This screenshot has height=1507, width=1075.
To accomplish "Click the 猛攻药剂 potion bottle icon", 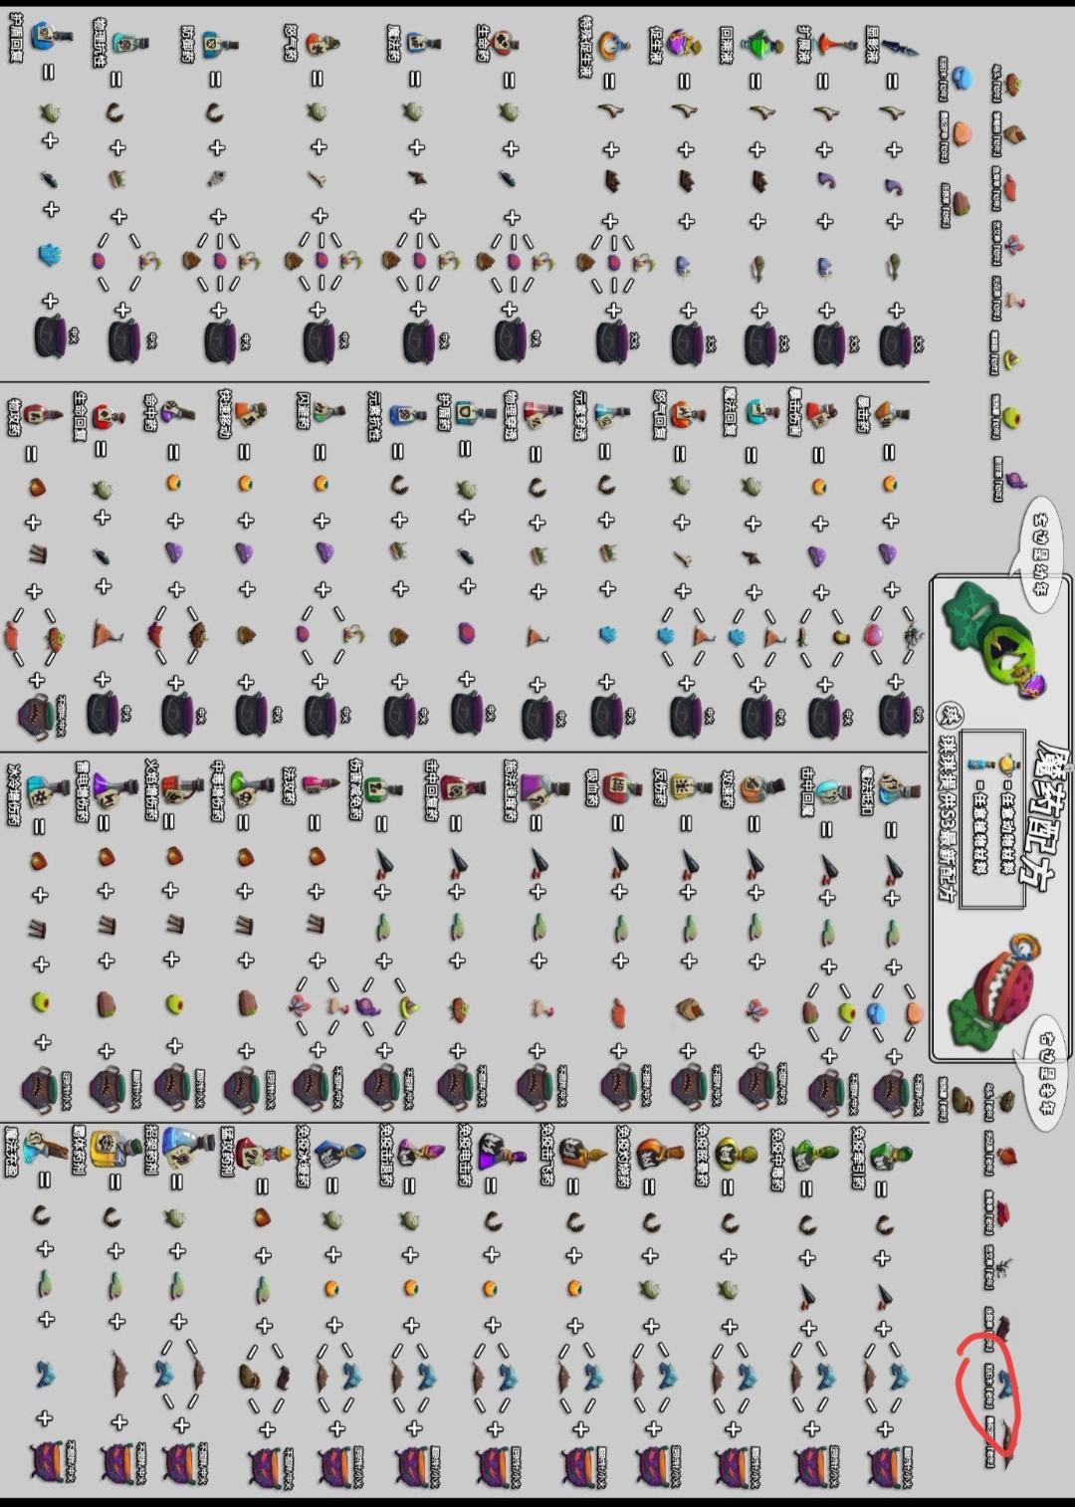I will point(264,1152).
